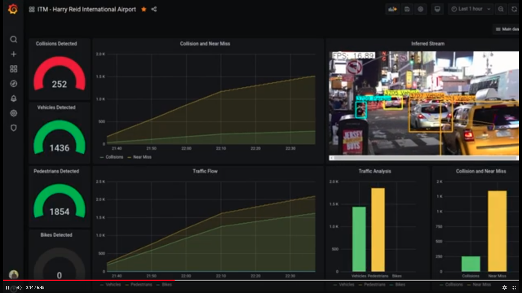Zoom out the time range with magnifier
The image size is (522, 293).
pos(501,9)
